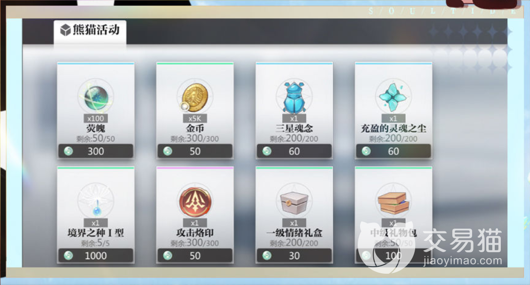This screenshot has height=285, width=530.
Task: Buy 荧魄 for 300 currency
Action: (96, 151)
